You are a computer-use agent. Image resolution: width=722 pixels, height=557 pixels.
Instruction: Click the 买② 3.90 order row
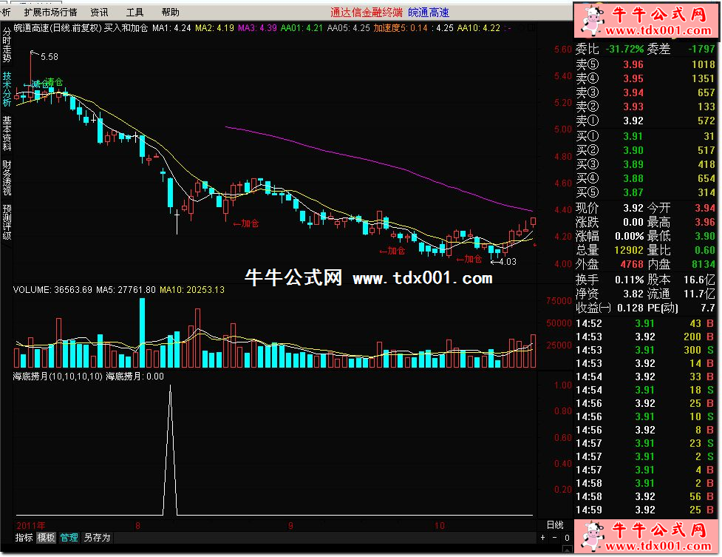point(646,150)
